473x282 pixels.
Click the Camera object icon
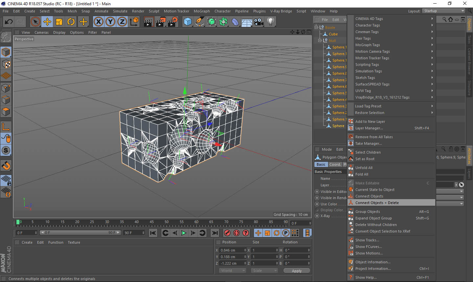click(x=259, y=22)
